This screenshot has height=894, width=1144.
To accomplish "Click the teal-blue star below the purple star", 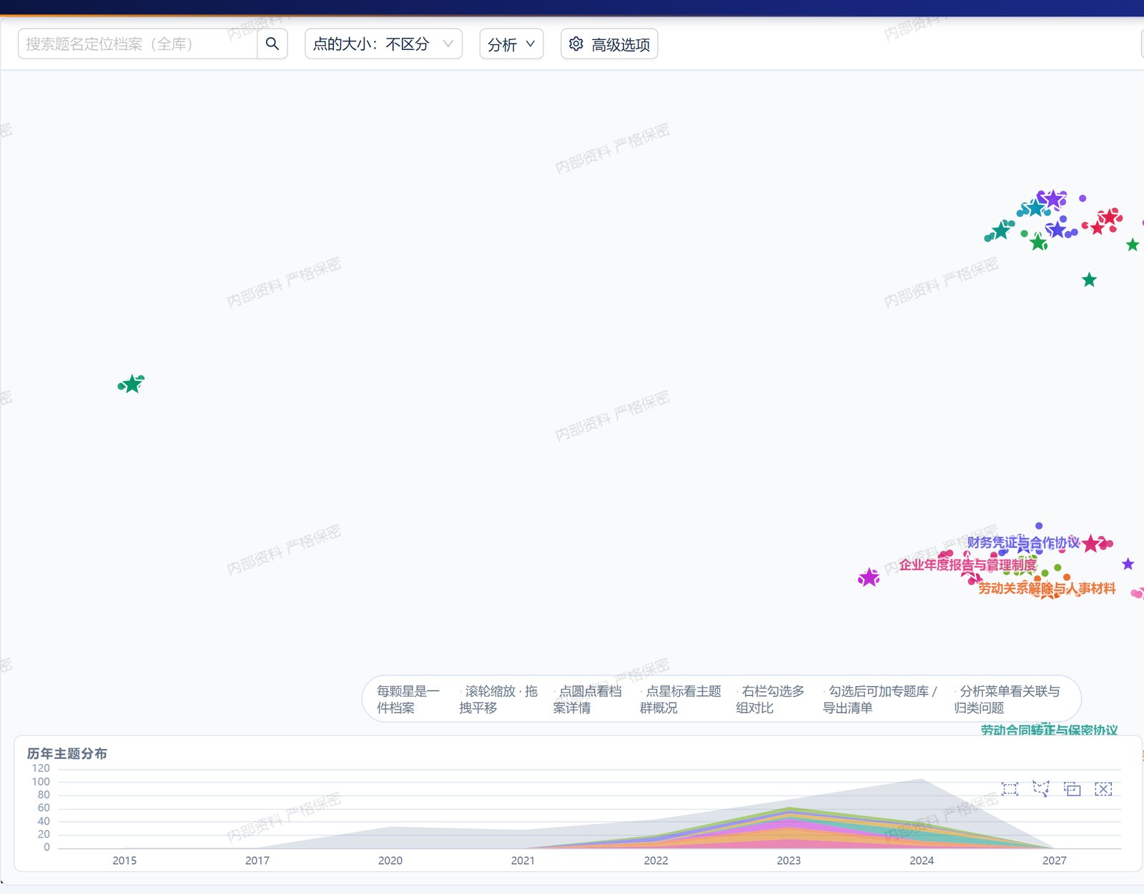I will [1035, 209].
